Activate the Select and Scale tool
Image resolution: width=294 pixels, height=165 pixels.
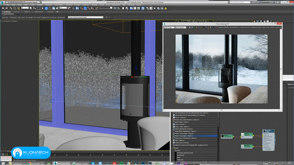[x=54, y=8]
